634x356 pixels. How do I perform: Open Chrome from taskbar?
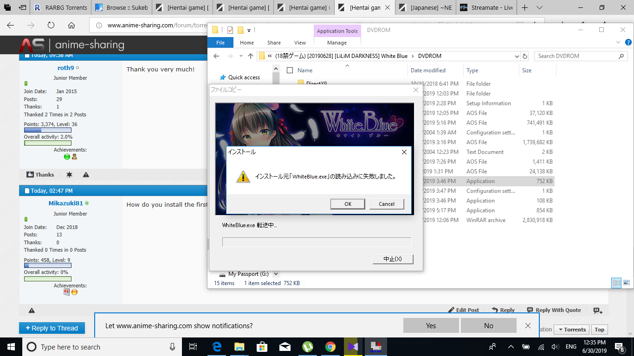[x=330, y=347]
